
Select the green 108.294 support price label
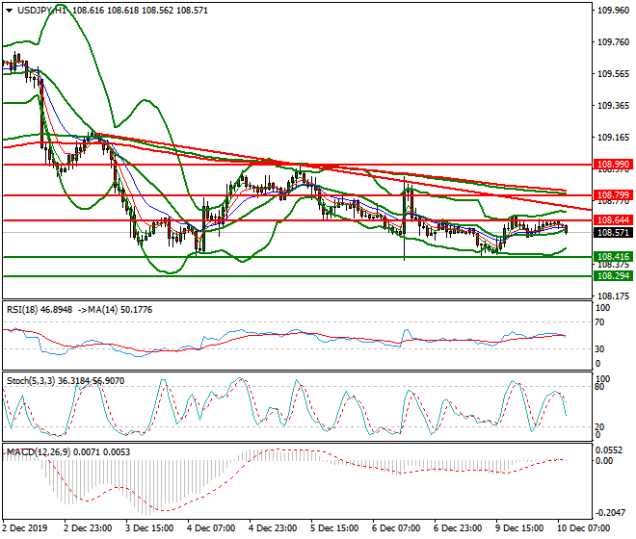pyautogui.click(x=613, y=276)
